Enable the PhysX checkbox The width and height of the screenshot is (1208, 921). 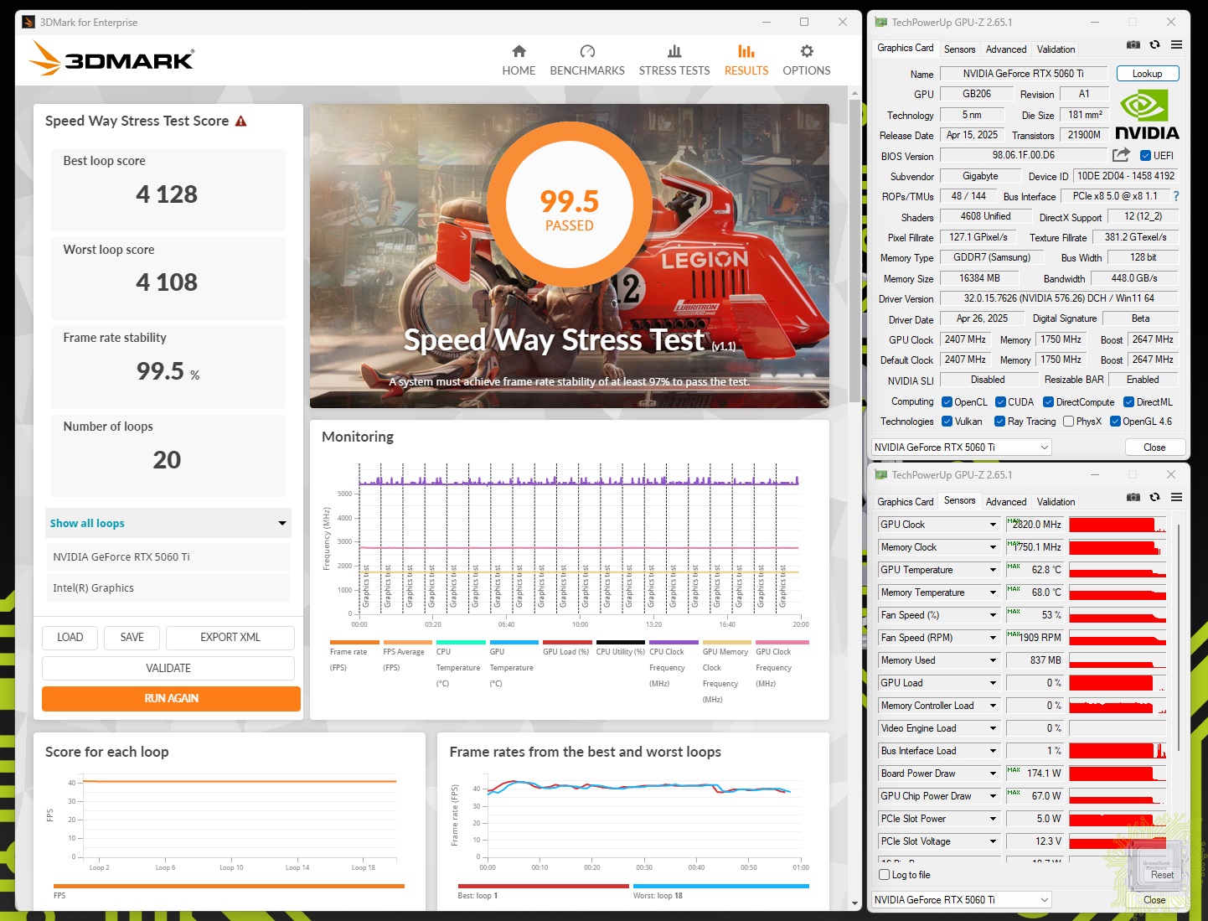pyautogui.click(x=1068, y=422)
